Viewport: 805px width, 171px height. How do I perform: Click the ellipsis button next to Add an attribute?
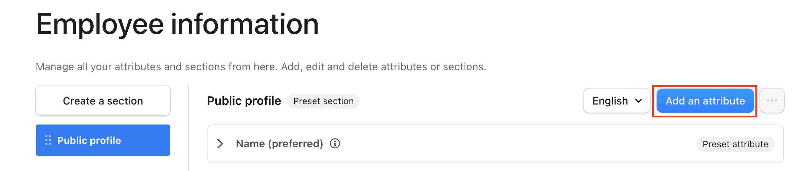772,101
